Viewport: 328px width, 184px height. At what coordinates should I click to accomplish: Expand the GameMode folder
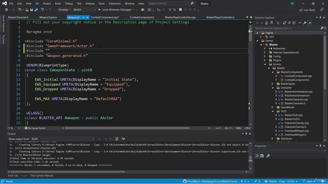click(x=273, y=107)
